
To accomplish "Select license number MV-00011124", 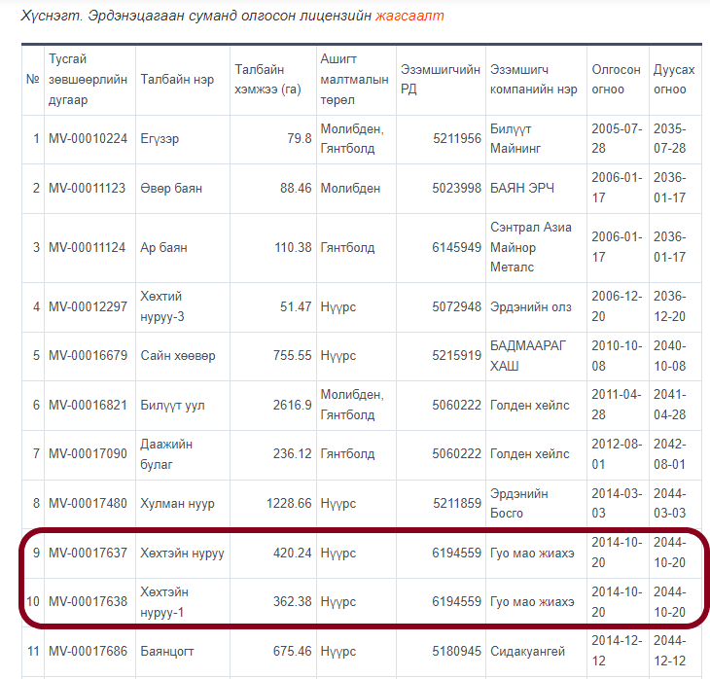I will click(x=87, y=248).
